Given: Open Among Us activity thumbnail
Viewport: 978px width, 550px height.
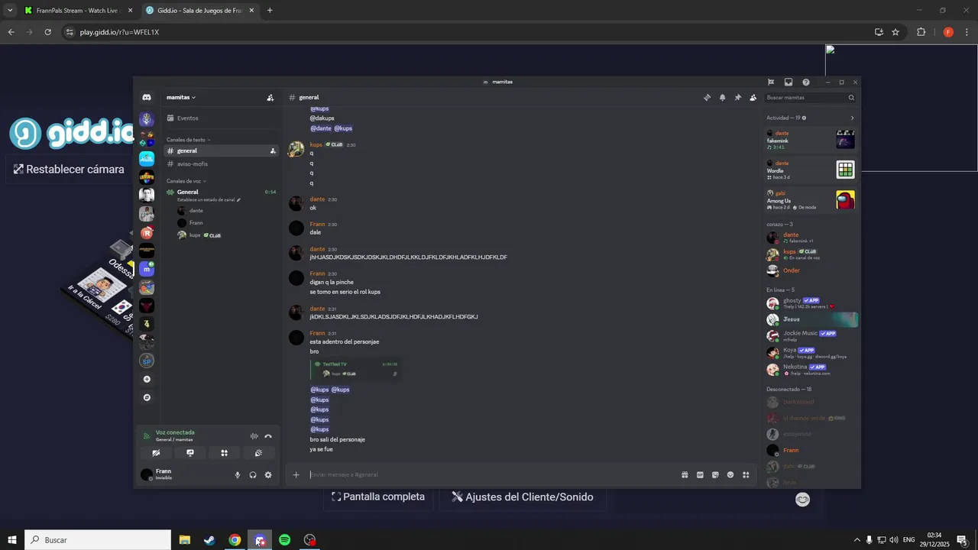Looking at the screenshot, I should (x=845, y=199).
